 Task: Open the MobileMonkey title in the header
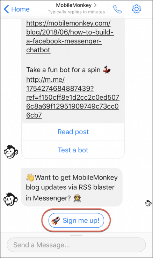[74, 5]
